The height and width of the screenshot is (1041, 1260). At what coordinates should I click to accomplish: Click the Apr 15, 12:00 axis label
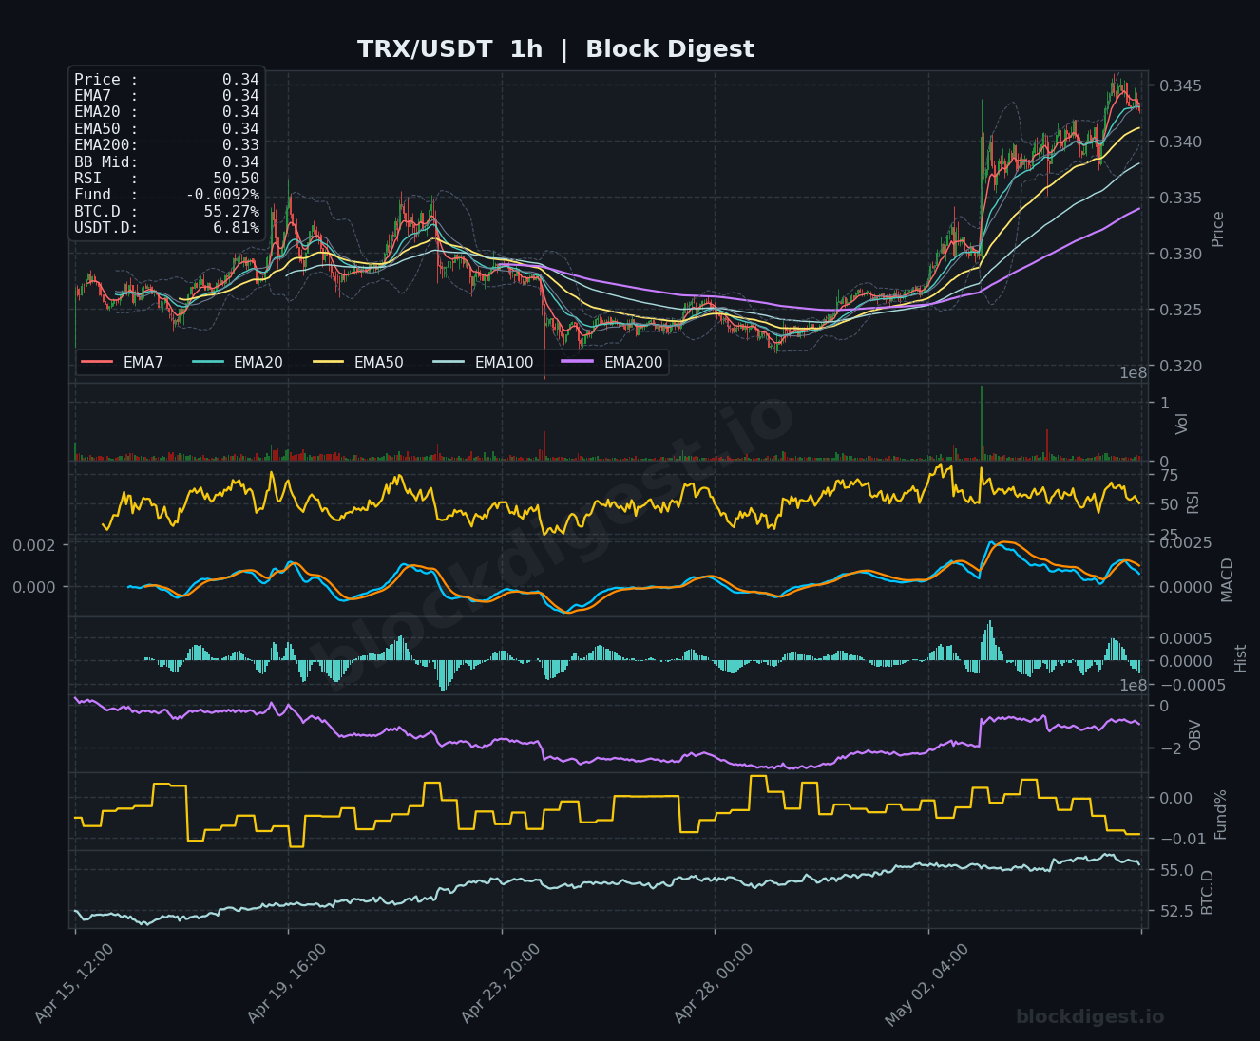(74, 983)
